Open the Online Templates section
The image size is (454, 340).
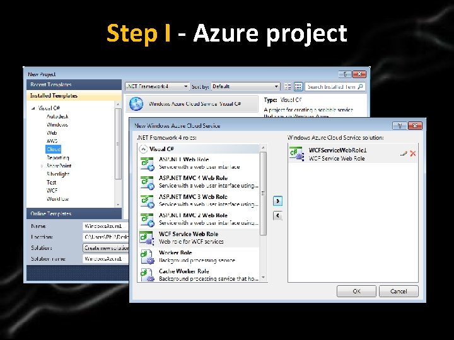[74, 213]
